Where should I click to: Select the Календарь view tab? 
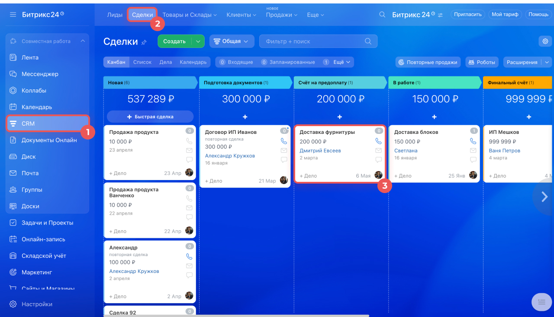tap(193, 62)
